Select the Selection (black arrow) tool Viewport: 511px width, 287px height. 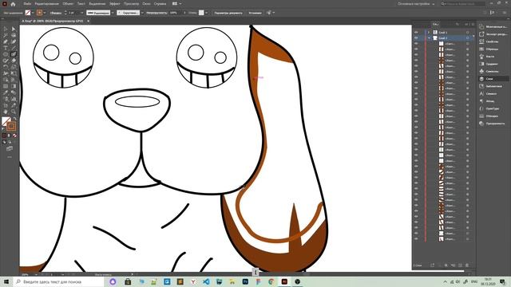point(6,29)
